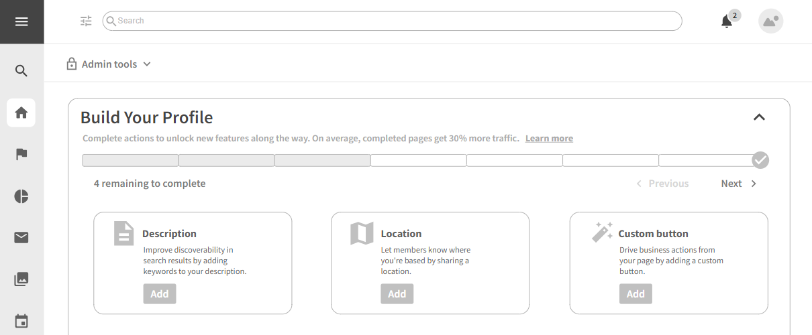The image size is (812, 335).
Task: Go to Previous set of actions
Action: click(x=662, y=184)
